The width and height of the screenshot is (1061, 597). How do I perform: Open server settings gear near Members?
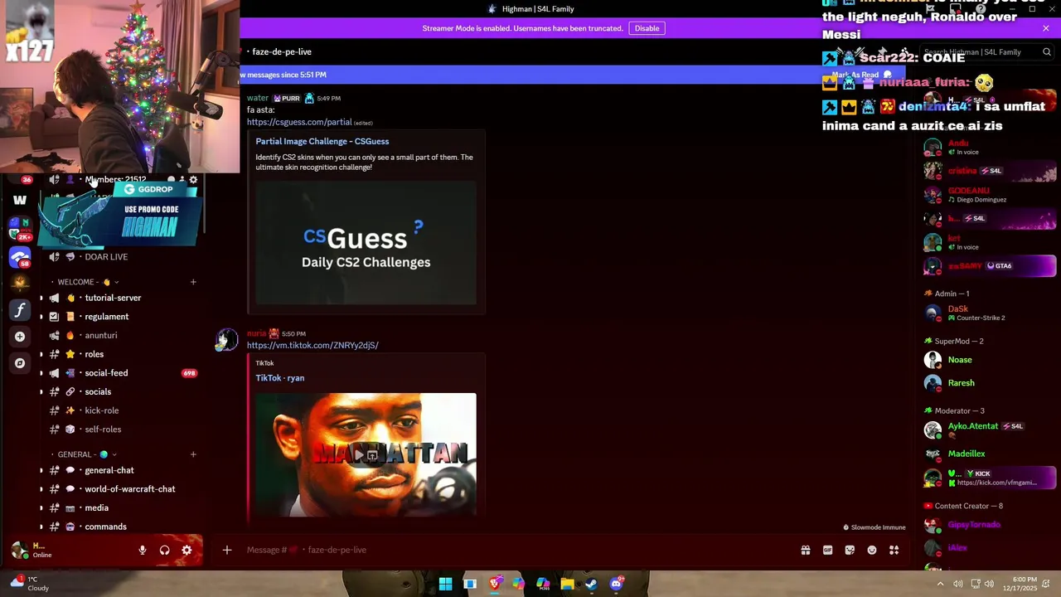click(193, 180)
